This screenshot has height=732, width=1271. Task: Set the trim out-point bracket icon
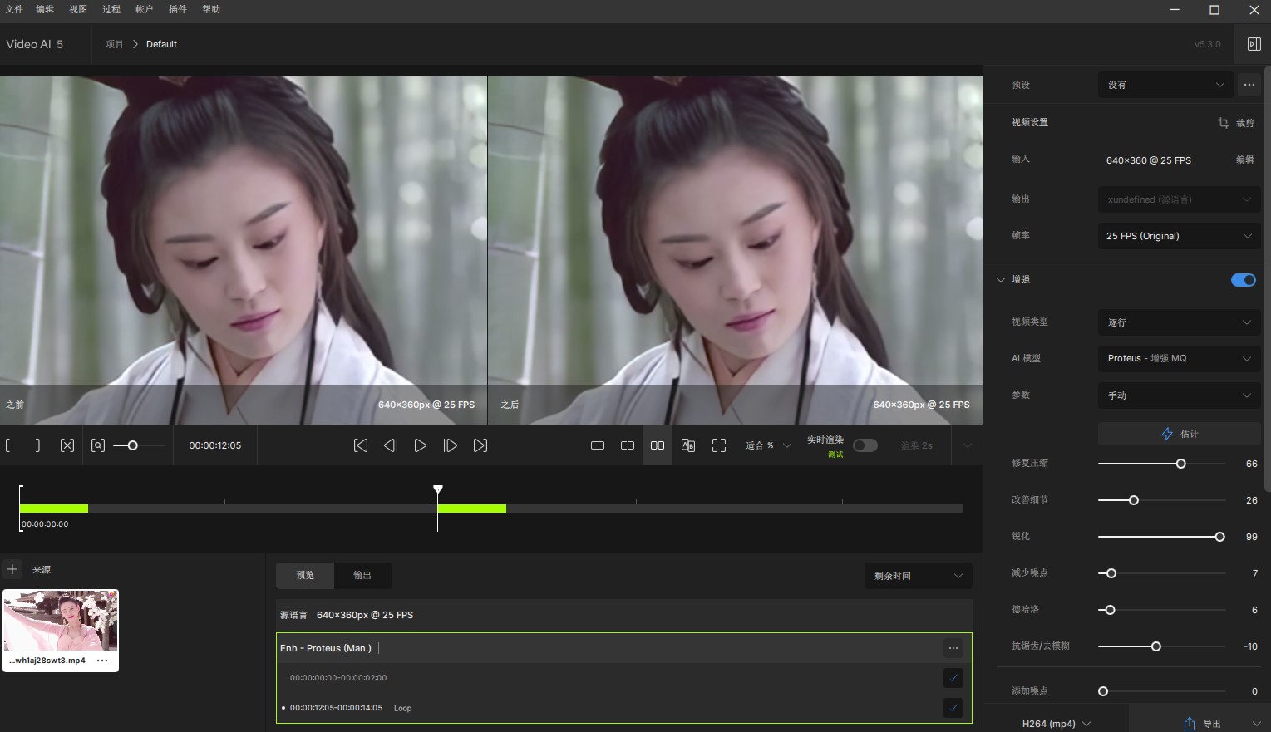click(37, 445)
